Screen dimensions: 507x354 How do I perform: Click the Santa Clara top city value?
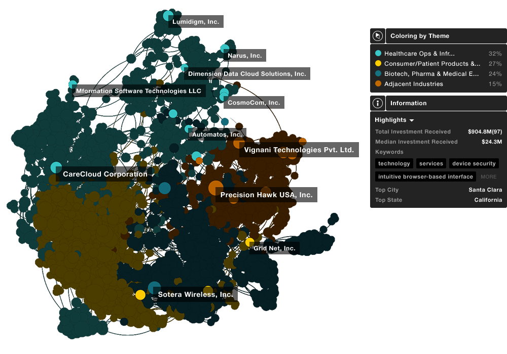pyautogui.click(x=485, y=190)
